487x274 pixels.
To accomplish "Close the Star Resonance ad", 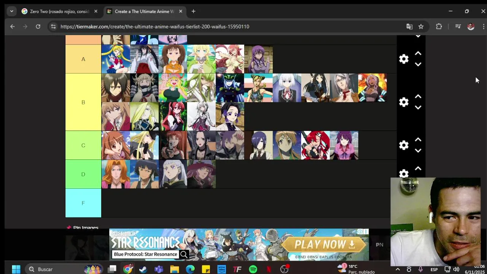I will pos(366,231).
